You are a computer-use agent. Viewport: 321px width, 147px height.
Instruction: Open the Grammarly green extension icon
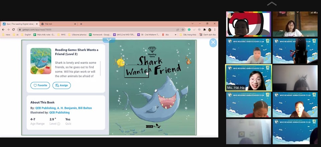click(x=189, y=30)
